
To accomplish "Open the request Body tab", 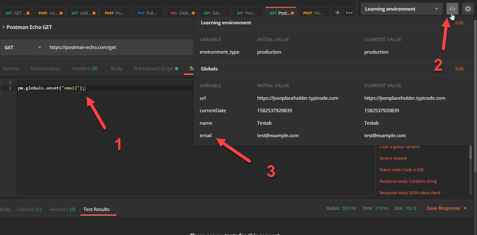I will pos(116,68).
